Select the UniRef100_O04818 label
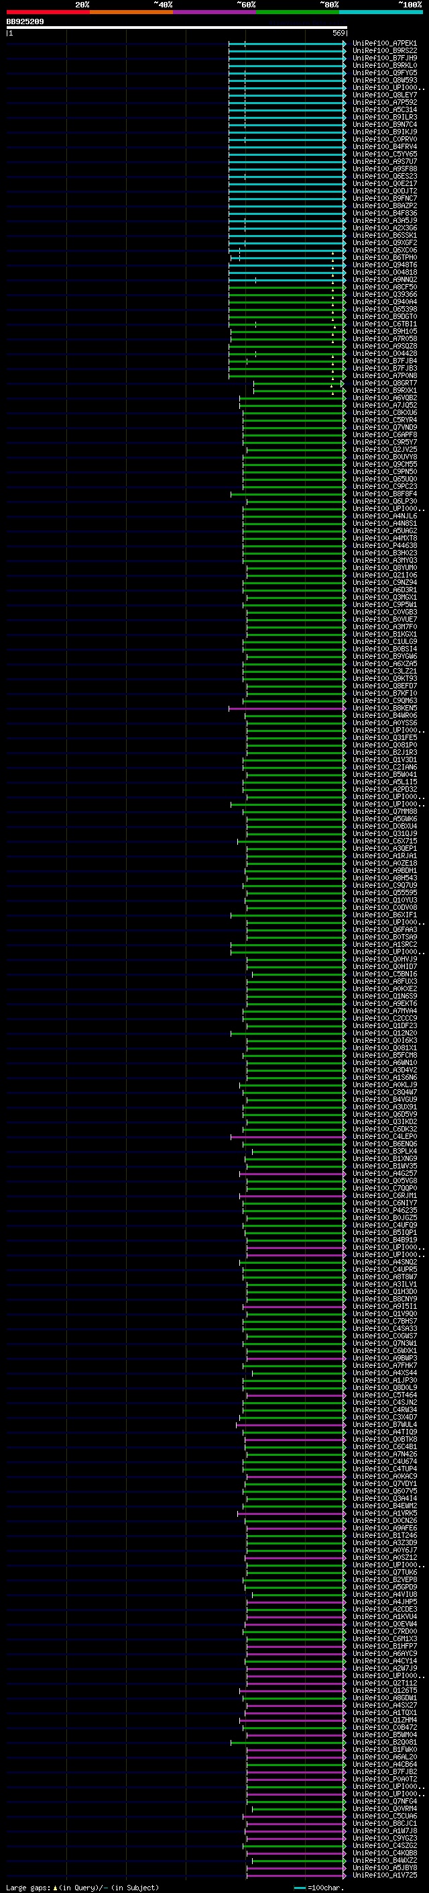Viewport: 429px width, 1893px height. [x=384, y=273]
